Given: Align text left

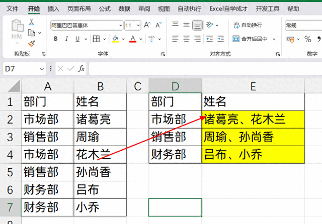Looking at the screenshot, I should (x=175, y=39).
